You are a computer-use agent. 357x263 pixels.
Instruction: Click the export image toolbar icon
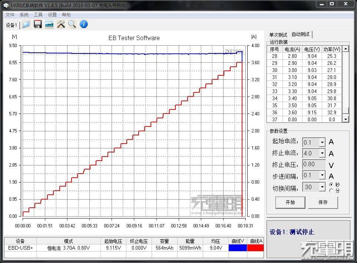[x=49, y=24]
